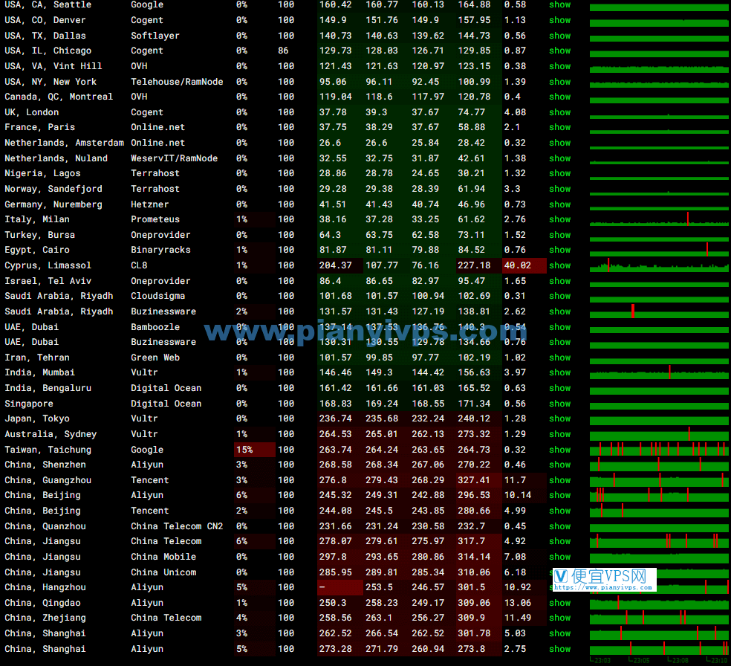Viewport: 731px width, 666px height.
Task: Click 'show' for Taiwan, Taichung
Action: pyautogui.click(x=559, y=450)
